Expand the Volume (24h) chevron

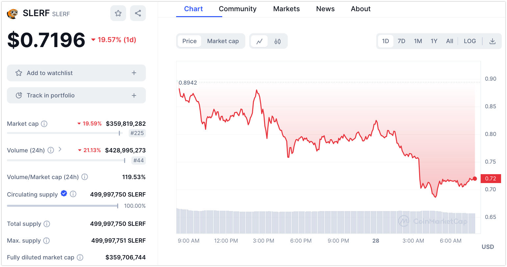pyautogui.click(x=60, y=149)
